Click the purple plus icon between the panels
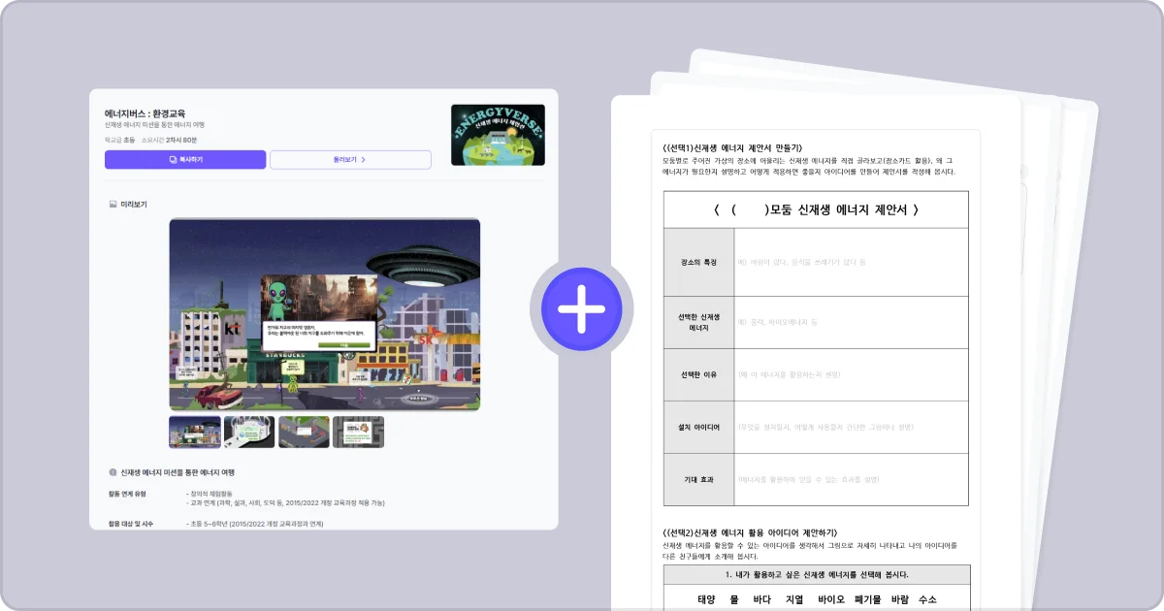1164x611 pixels. (583, 307)
